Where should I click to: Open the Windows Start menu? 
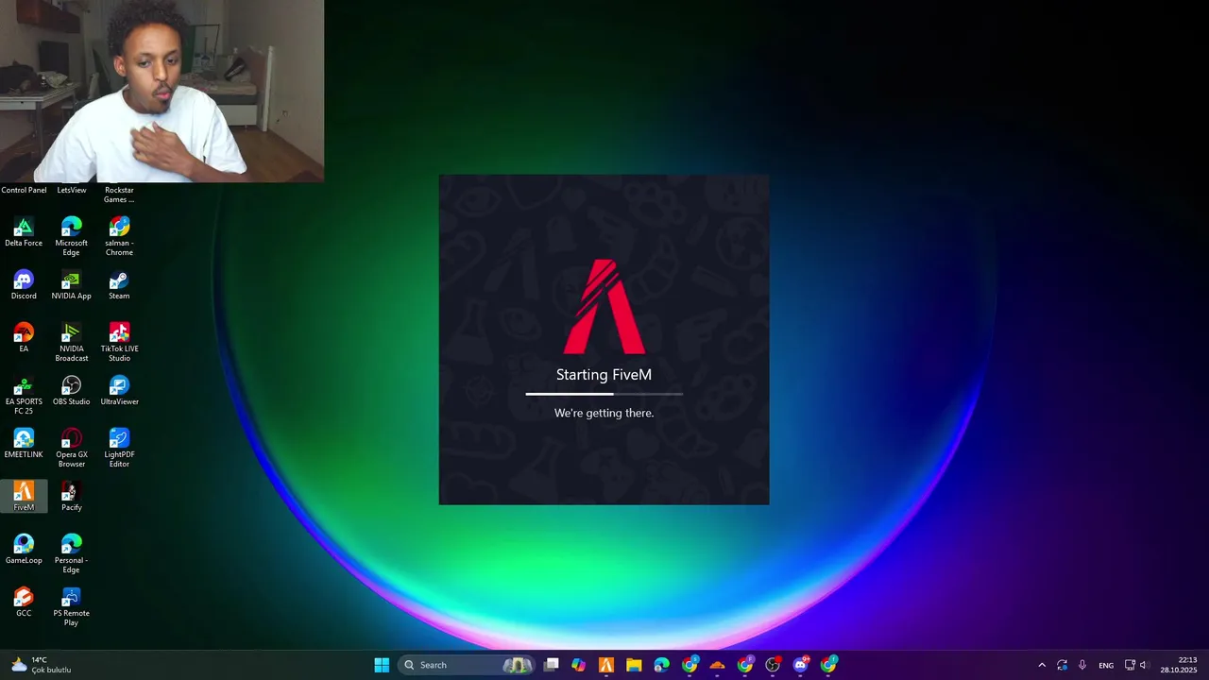pos(382,665)
